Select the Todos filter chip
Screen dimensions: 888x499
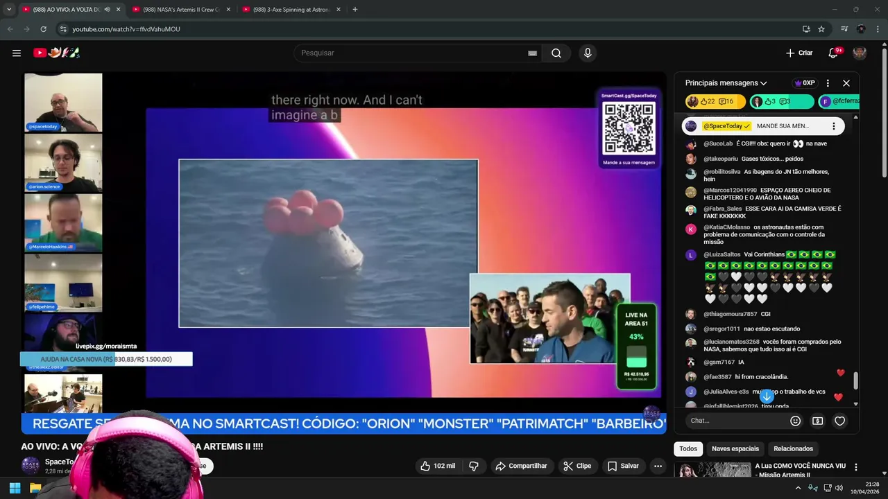pyautogui.click(x=688, y=449)
